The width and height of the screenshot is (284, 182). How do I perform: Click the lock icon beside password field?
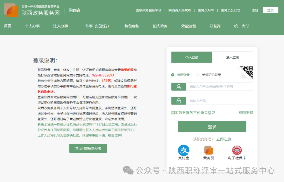tap(179, 101)
